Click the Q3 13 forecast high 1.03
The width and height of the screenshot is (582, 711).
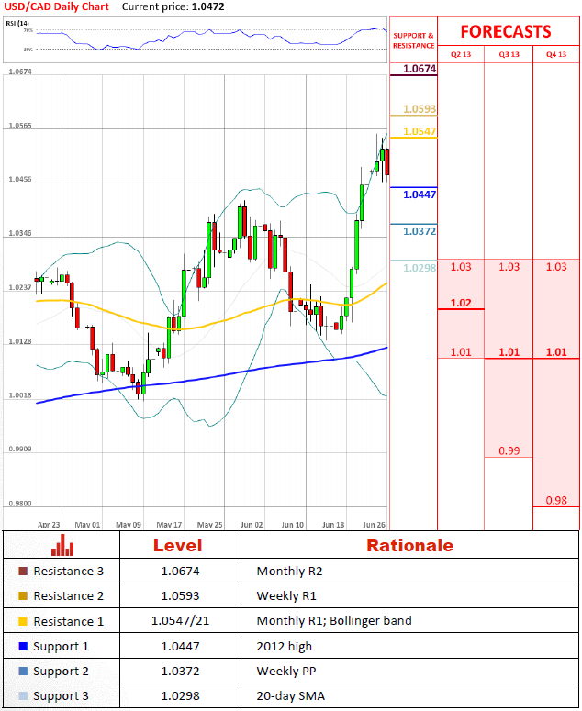pyautogui.click(x=509, y=267)
